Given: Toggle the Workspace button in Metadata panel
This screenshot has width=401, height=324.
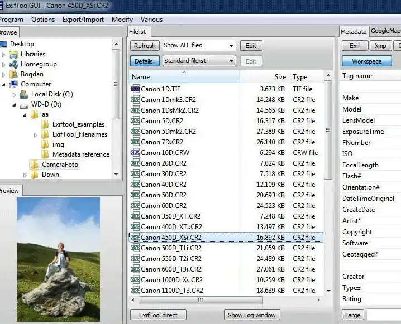Looking at the screenshot, I should click(367, 61).
